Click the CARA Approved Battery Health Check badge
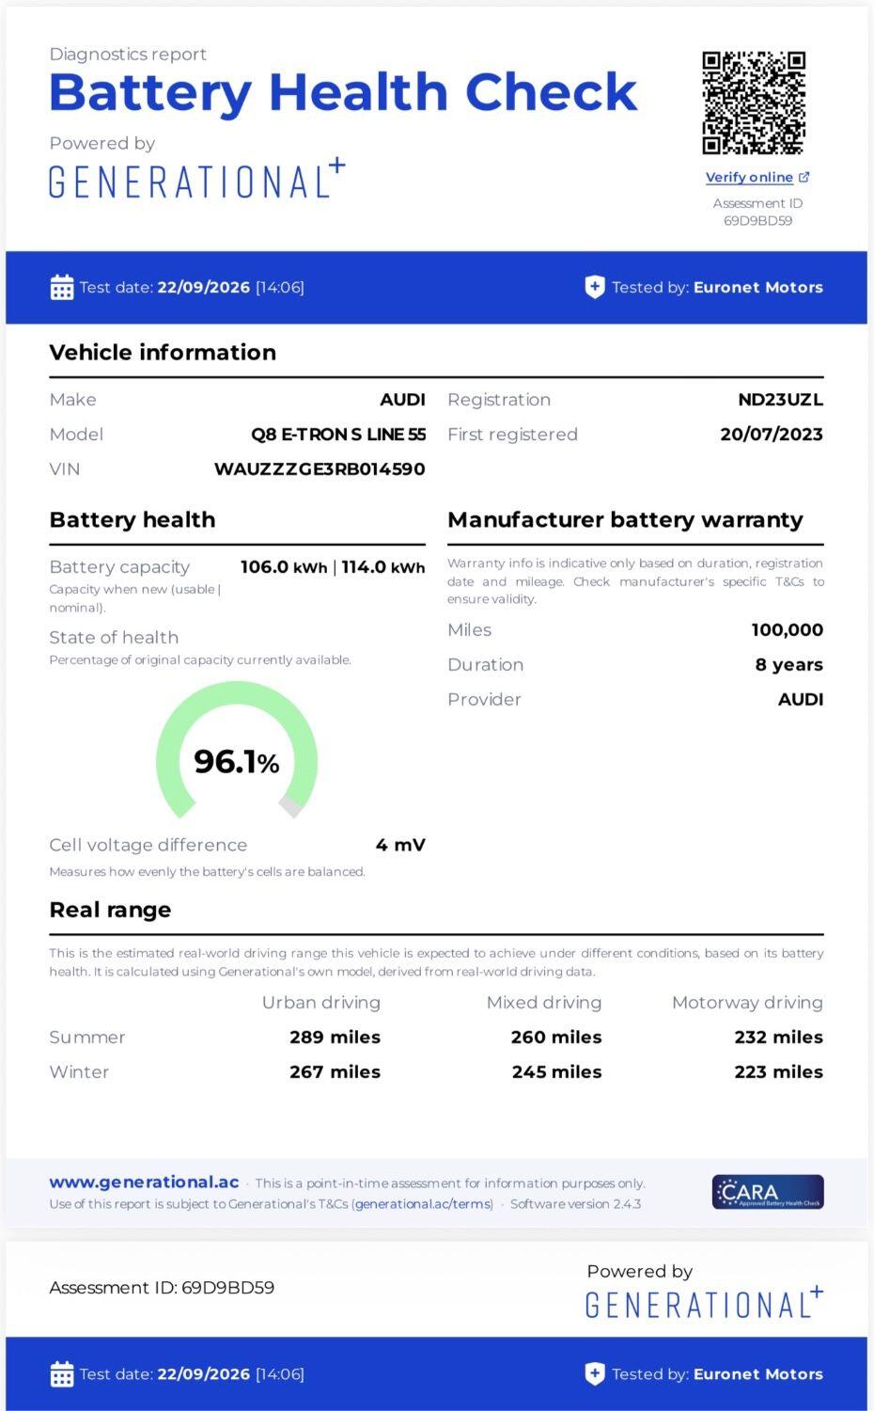The width and height of the screenshot is (874, 1411). click(x=768, y=1192)
